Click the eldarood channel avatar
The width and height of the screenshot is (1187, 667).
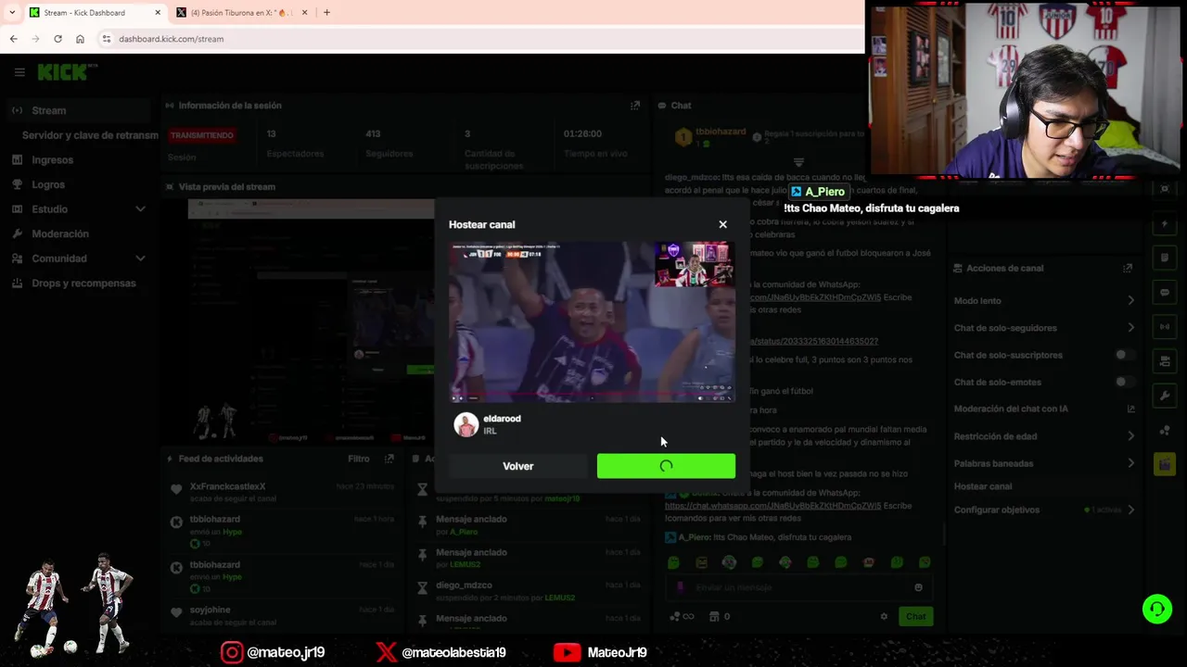pos(466,424)
